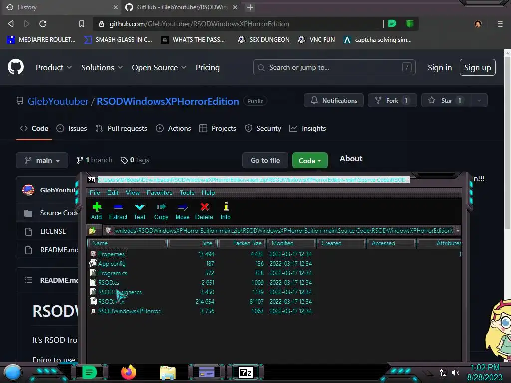Open the green shield icon in address bar

[410, 24]
